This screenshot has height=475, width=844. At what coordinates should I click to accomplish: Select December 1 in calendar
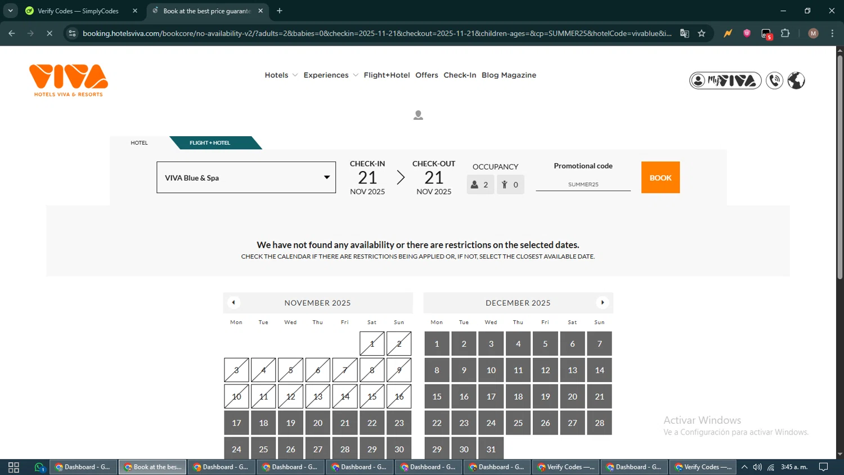pos(437,343)
